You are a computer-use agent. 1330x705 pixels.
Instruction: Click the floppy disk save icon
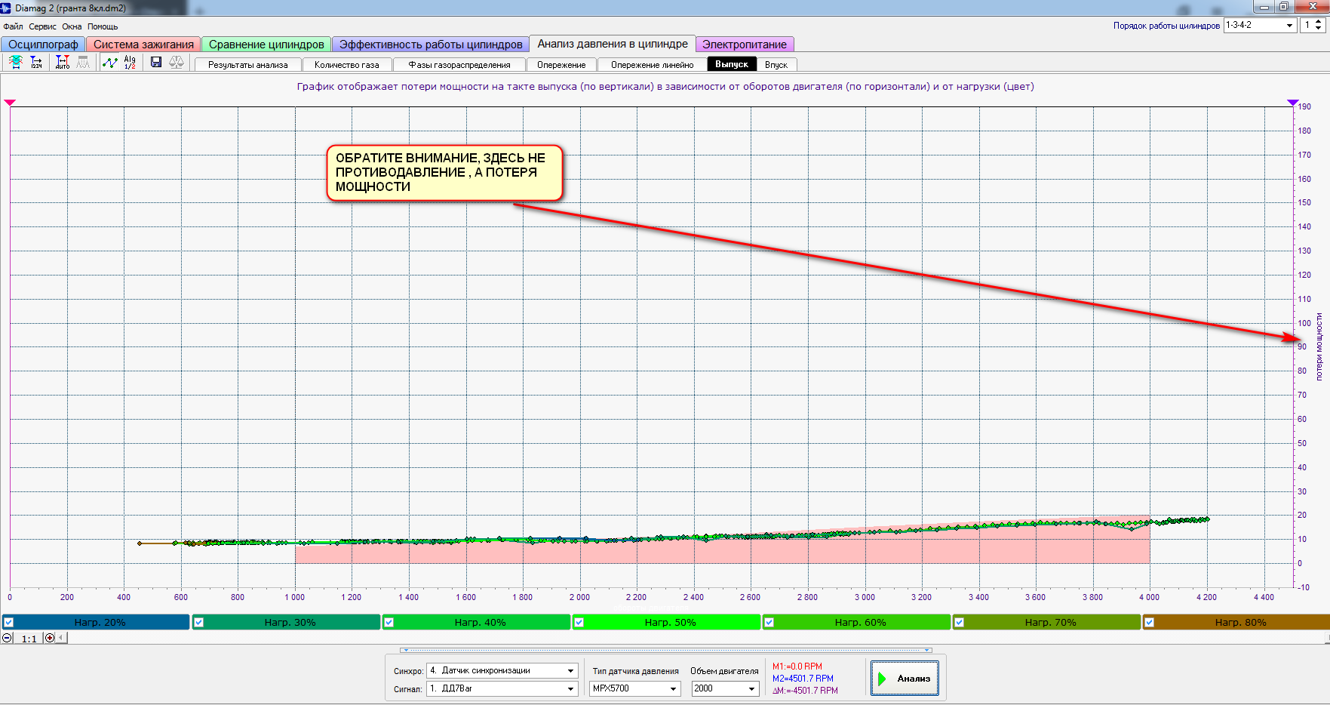tap(156, 63)
